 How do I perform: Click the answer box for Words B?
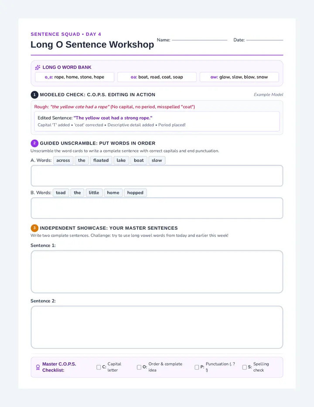(157, 208)
